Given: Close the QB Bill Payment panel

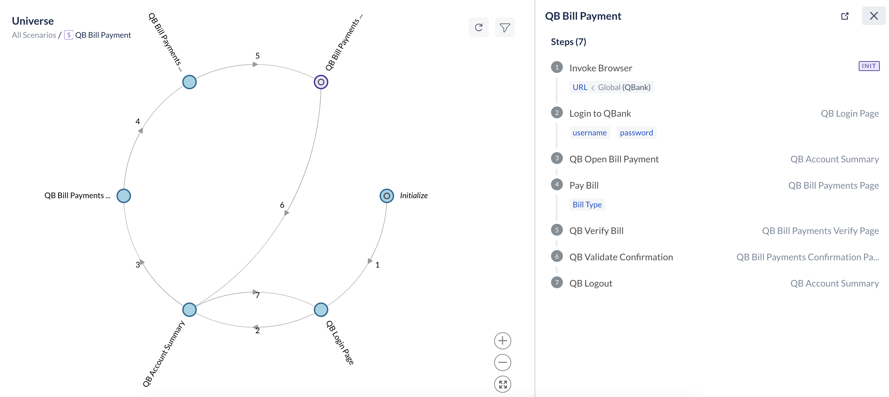Looking at the screenshot, I should tap(874, 16).
